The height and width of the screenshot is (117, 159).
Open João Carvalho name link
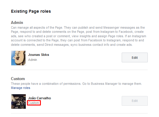tap(39, 98)
